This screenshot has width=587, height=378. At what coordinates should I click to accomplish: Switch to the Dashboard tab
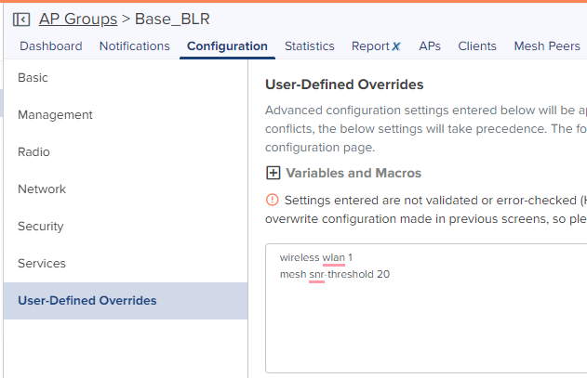(x=51, y=46)
